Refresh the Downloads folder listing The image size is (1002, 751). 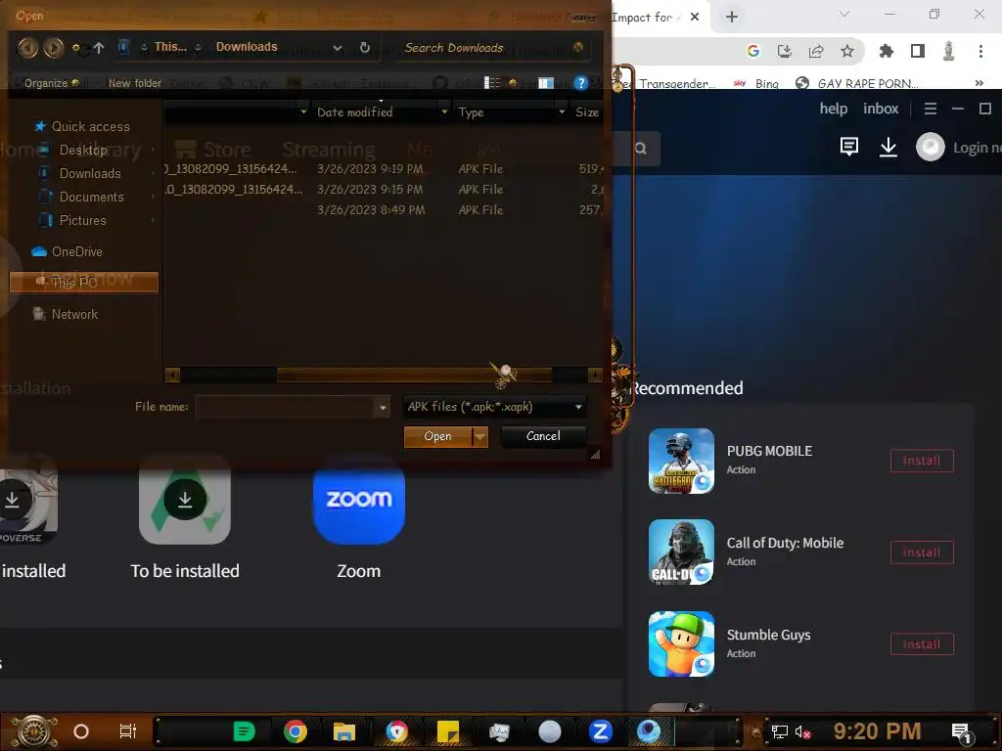[365, 47]
